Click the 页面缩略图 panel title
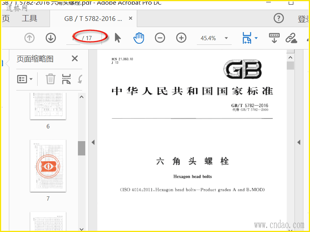The height and width of the screenshot is (232, 310). click(x=35, y=59)
